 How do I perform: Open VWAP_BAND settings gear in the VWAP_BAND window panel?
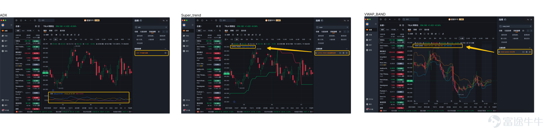tap(526, 52)
